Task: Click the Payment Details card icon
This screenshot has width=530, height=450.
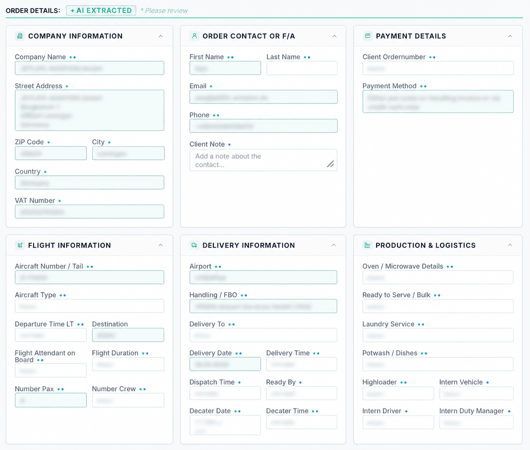Action: (x=368, y=36)
